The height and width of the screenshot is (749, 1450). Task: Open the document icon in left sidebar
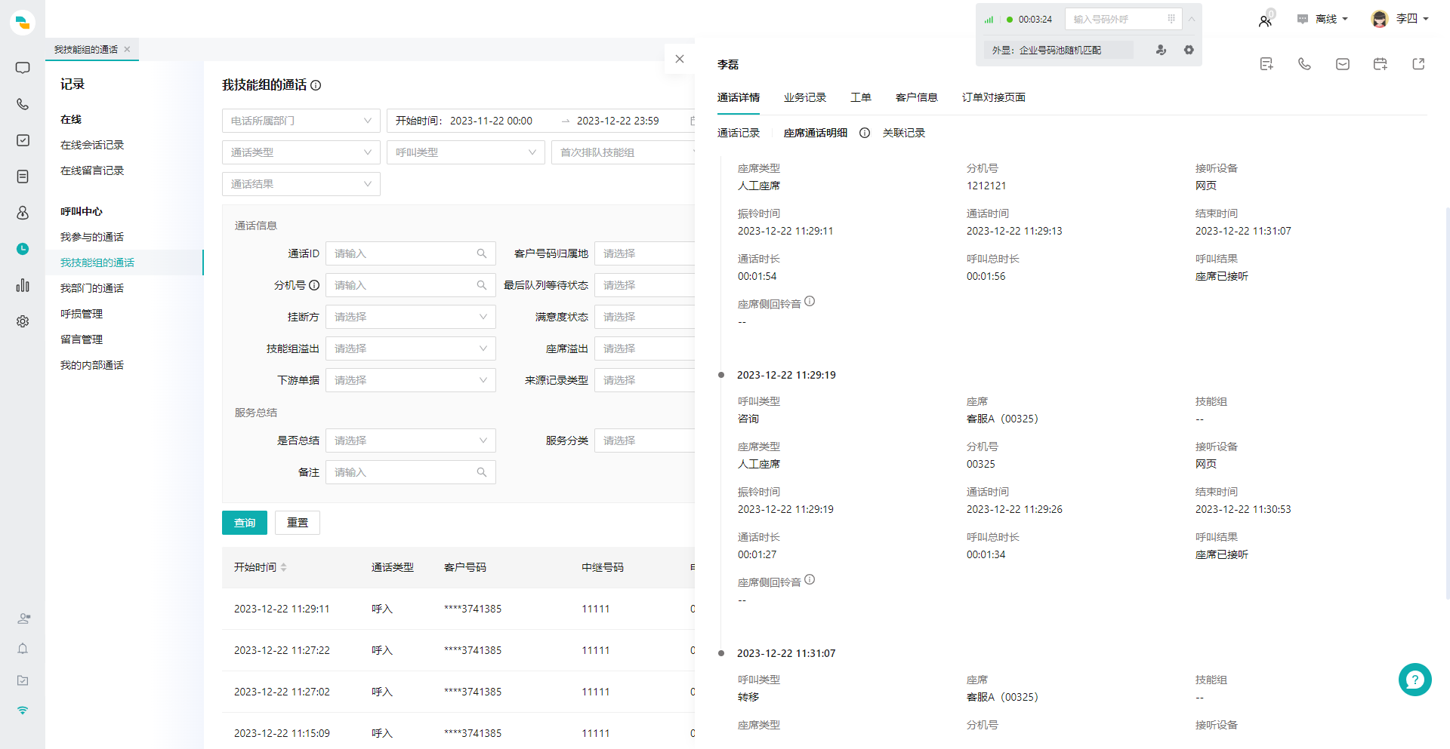(x=23, y=177)
